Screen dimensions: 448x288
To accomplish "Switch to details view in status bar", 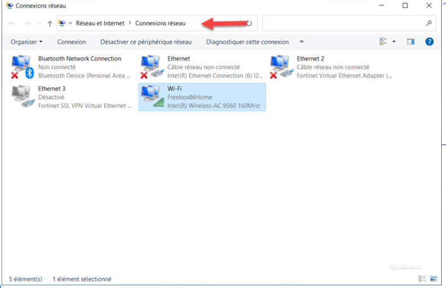I will (422, 279).
